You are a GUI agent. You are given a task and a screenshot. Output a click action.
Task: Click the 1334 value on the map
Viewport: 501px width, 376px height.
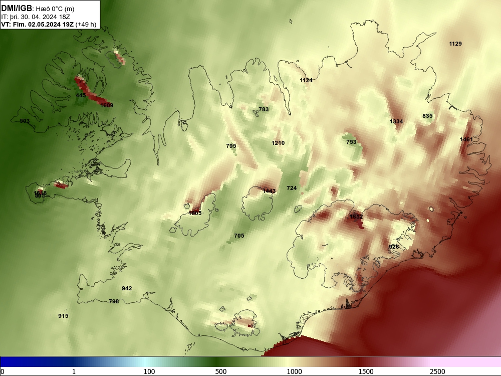396,121
